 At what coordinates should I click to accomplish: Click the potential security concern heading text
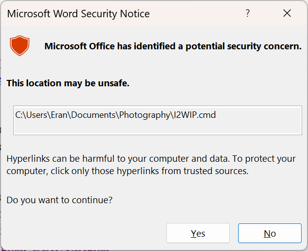173,46
